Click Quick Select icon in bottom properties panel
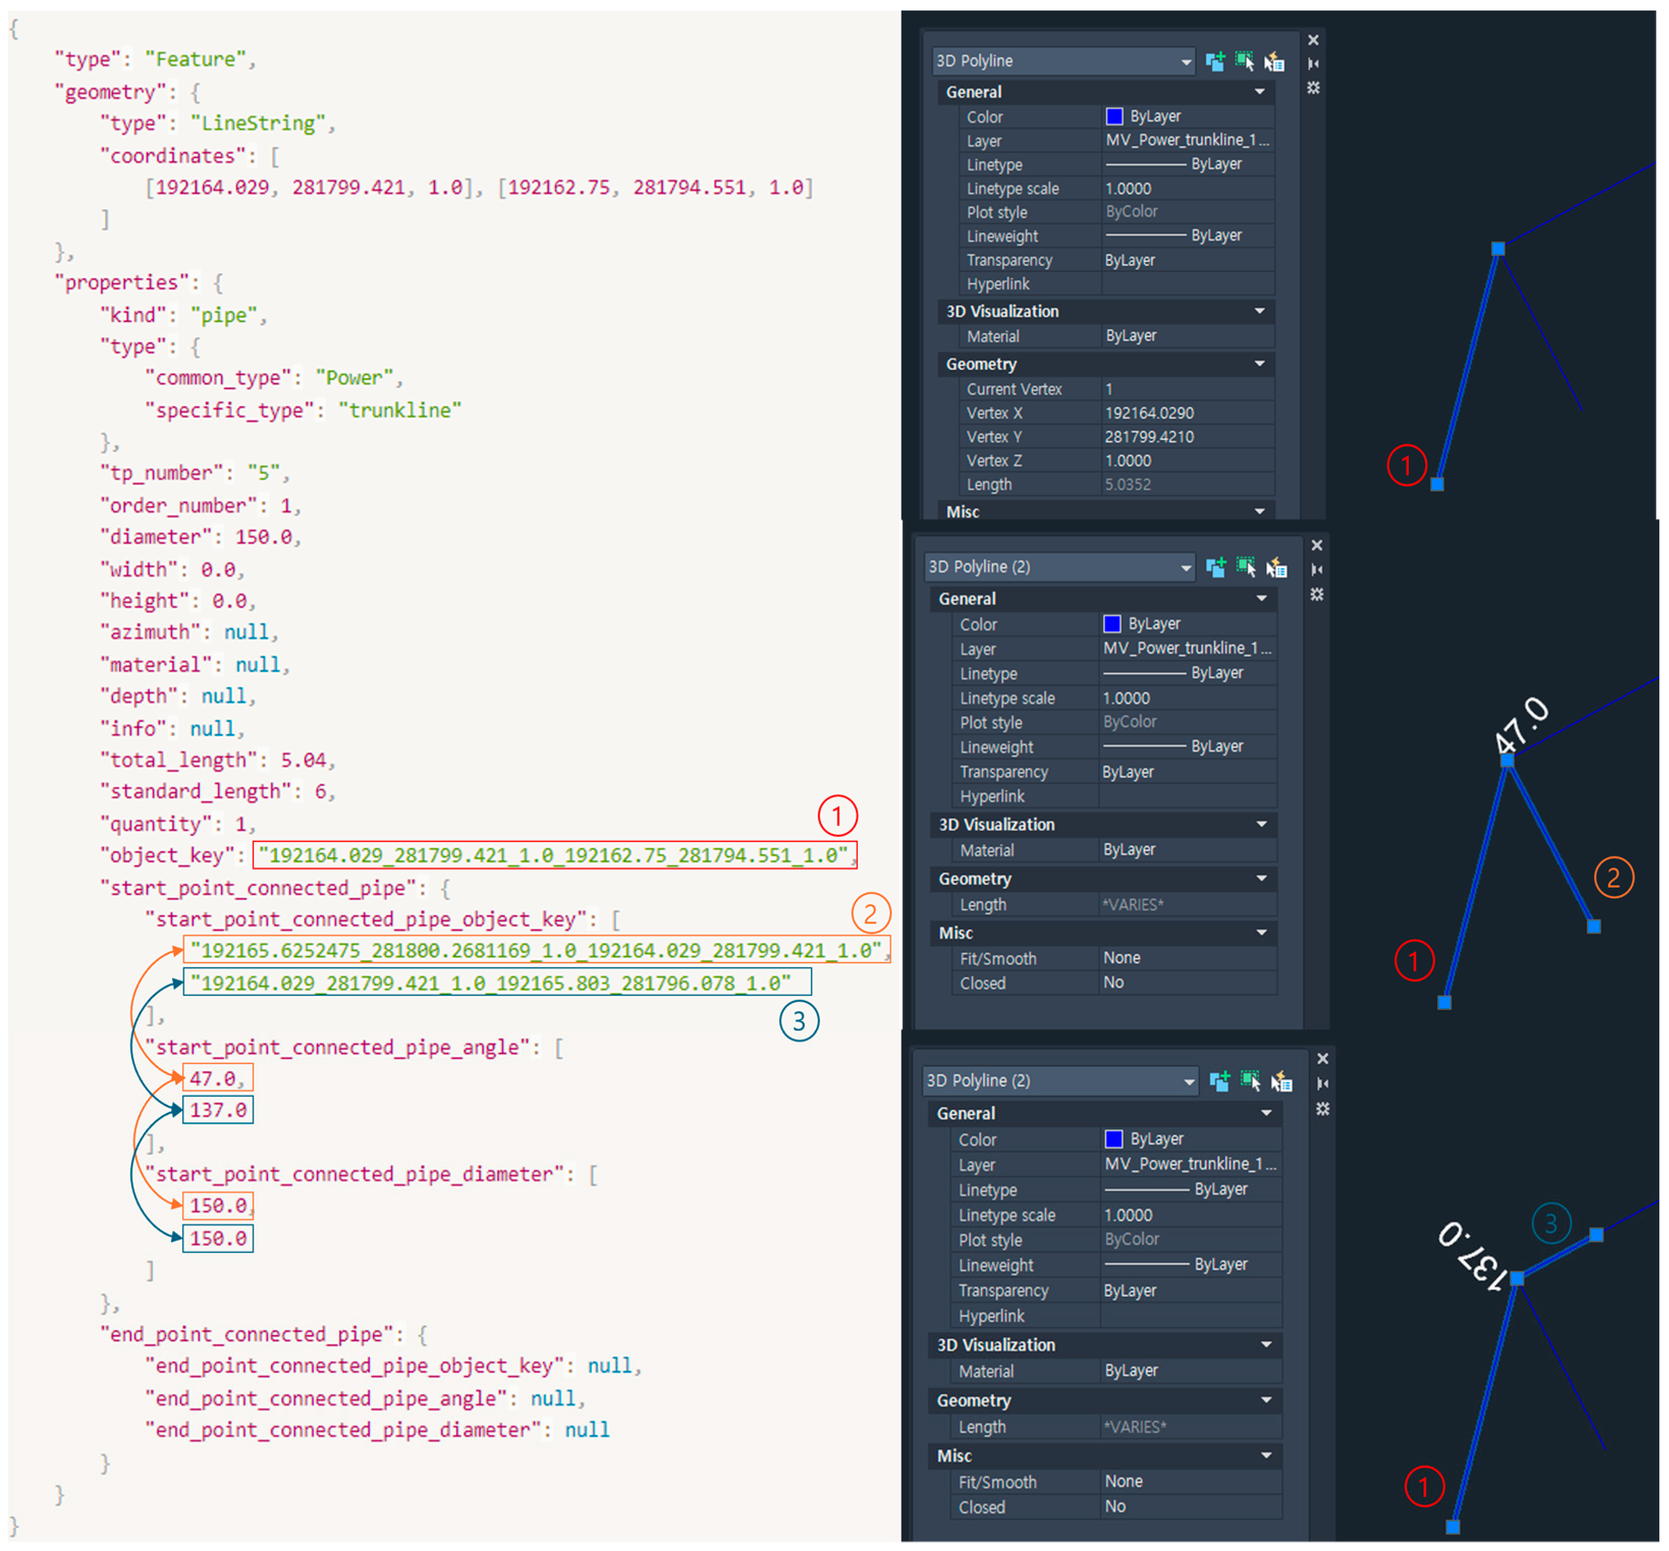Screen dimensions: 1669x1551 coord(1281,1082)
